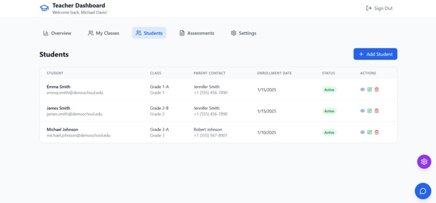This screenshot has height=203, width=436.
Task: Edit James Smith's record
Action: (369, 111)
